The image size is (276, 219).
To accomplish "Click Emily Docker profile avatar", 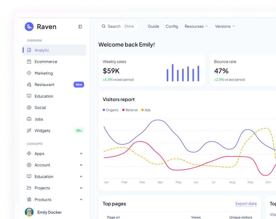I will (x=29, y=212).
